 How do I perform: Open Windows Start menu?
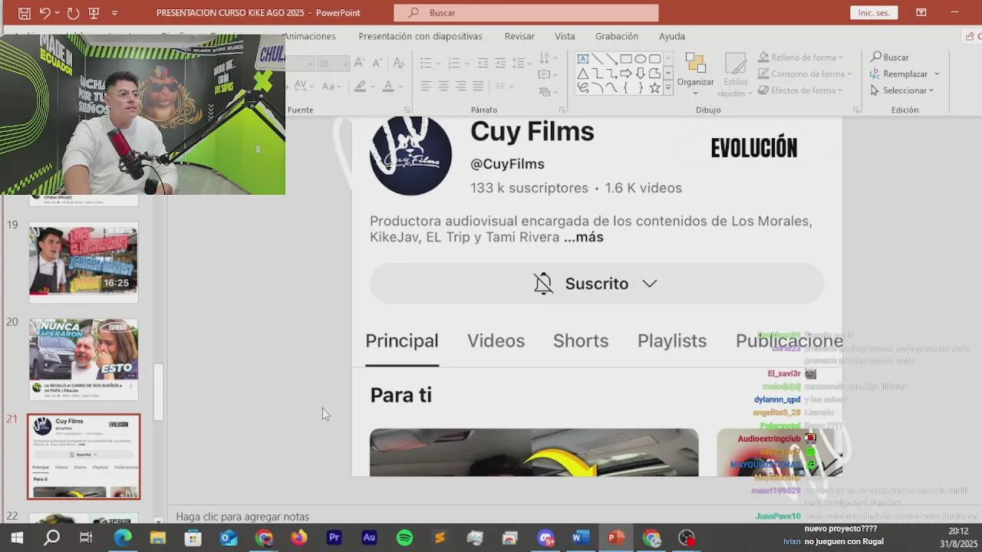pyautogui.click(x=16, y=538)
